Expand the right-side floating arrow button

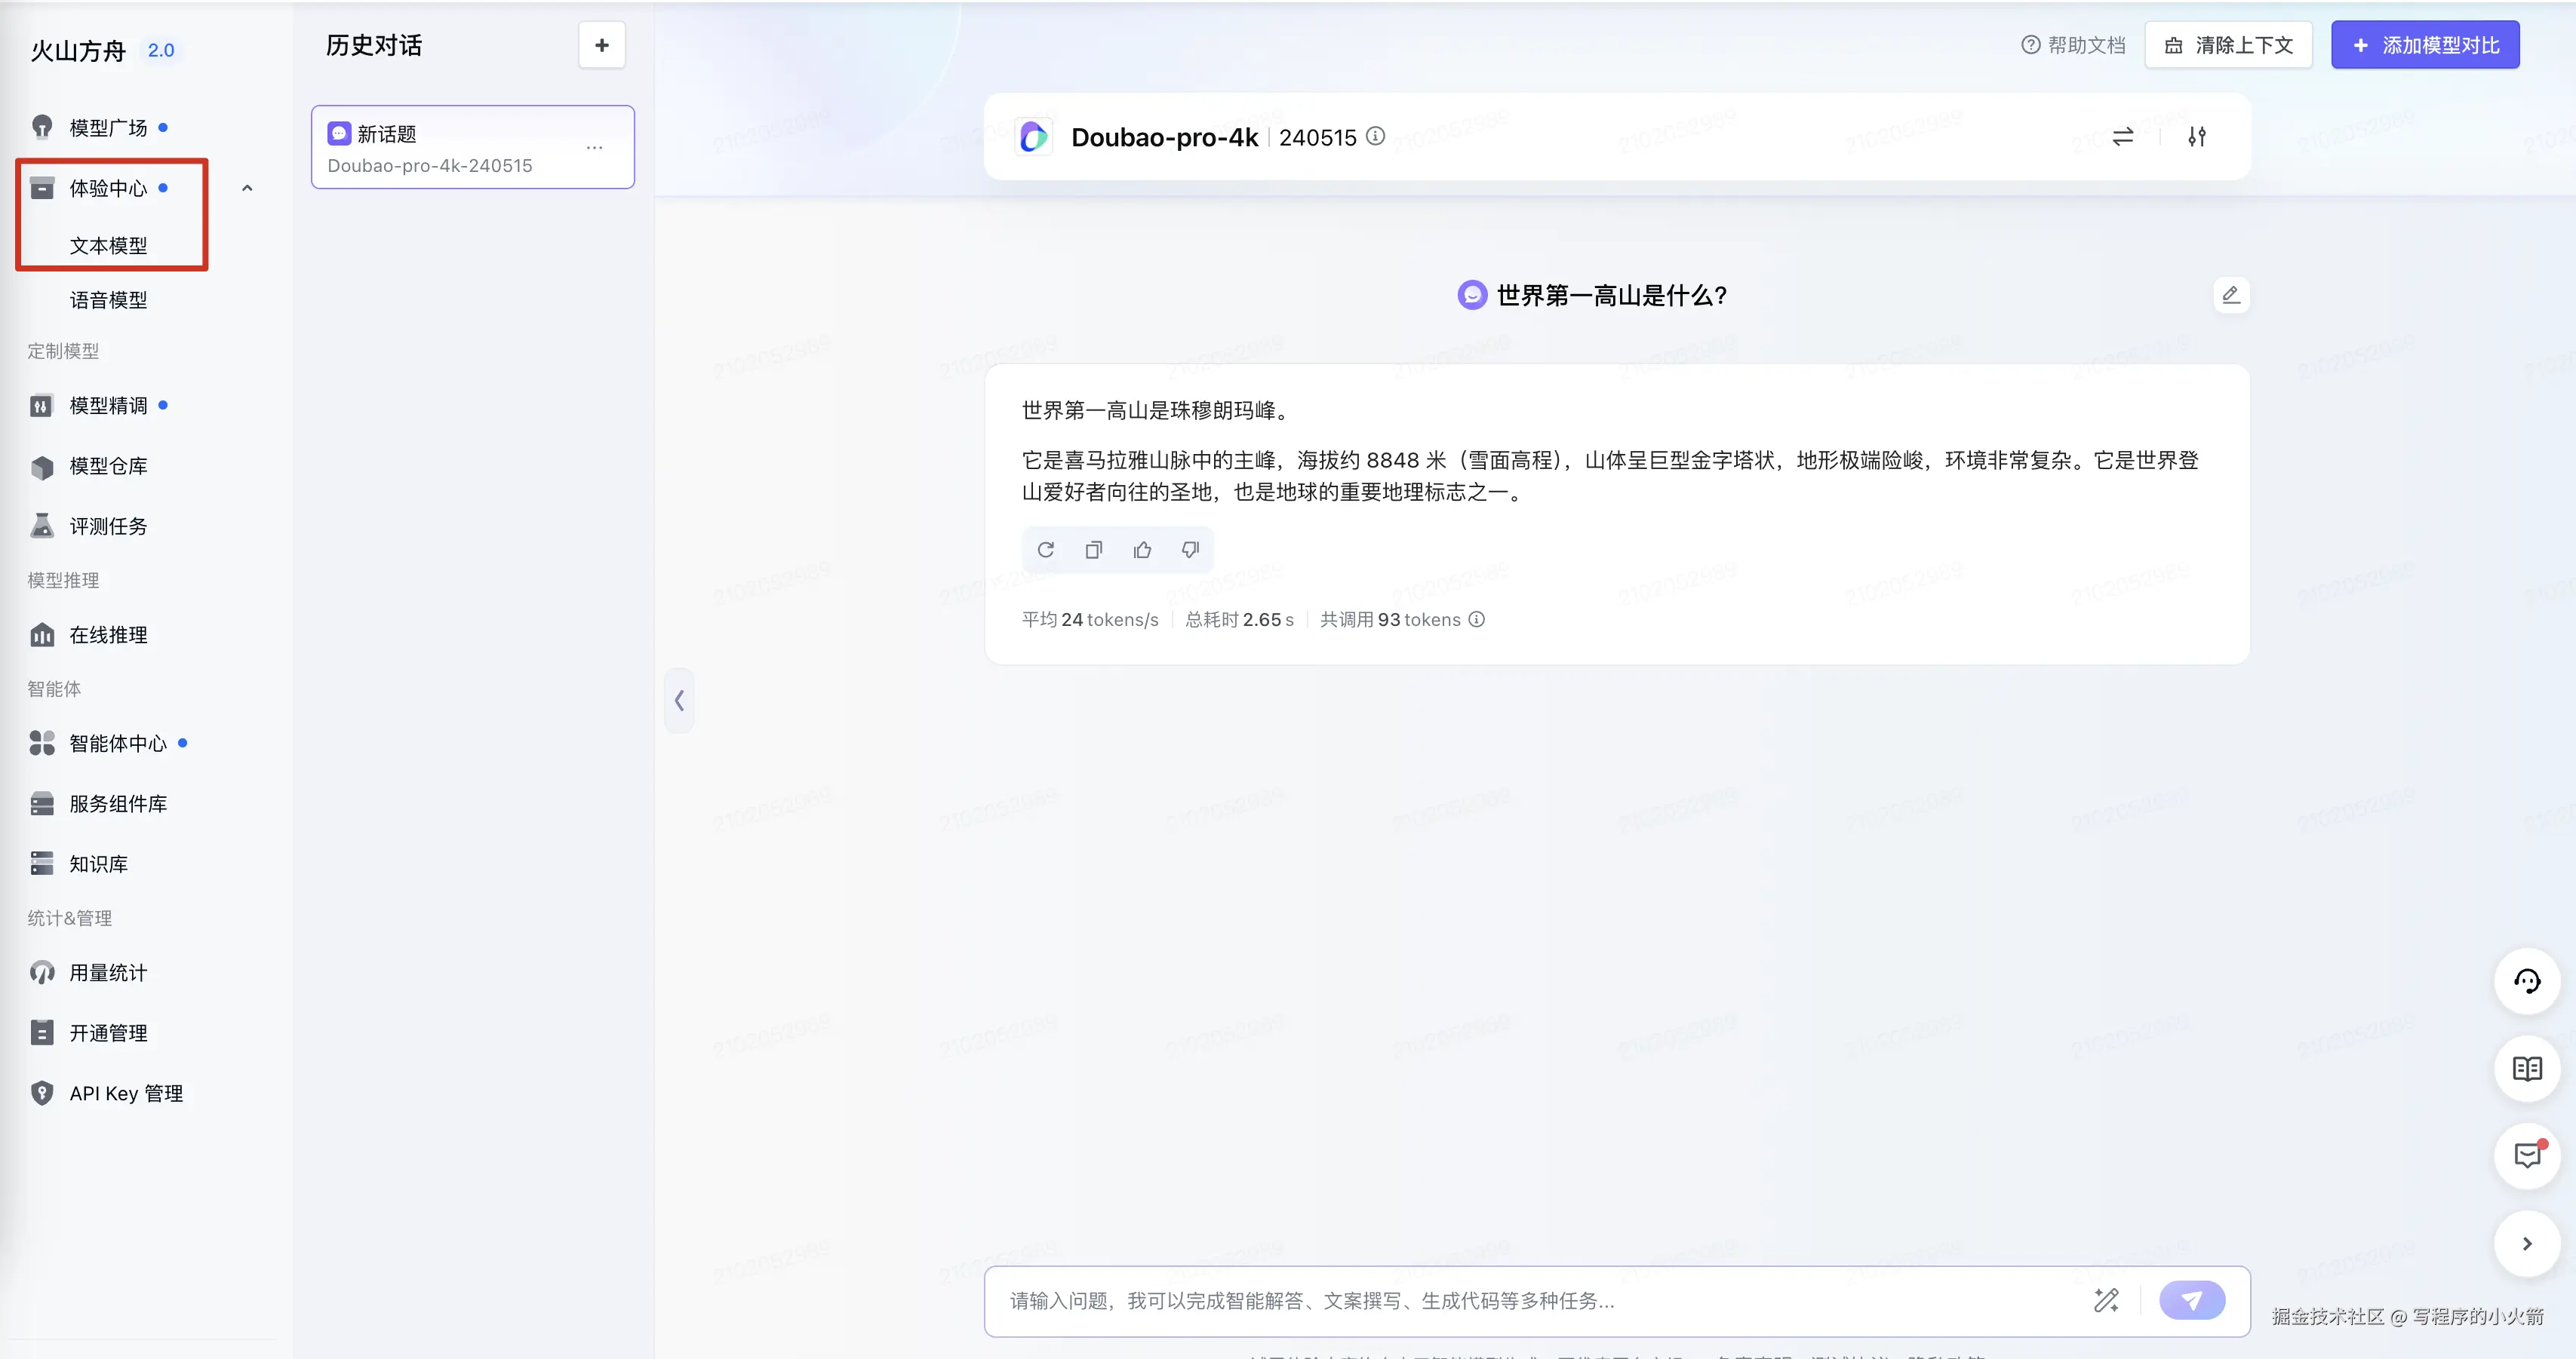(x=2527, y=1244)
